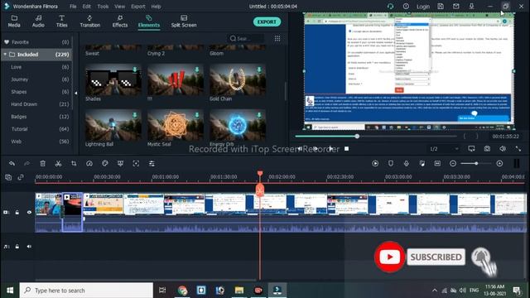Viewport: 530px width, 298px height.
Task: Mute the audio track speaker icon
Action: (29, 247)
